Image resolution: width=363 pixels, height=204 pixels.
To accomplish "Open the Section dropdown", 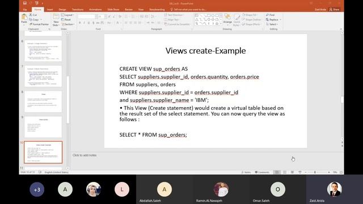I will click(67, 24).
